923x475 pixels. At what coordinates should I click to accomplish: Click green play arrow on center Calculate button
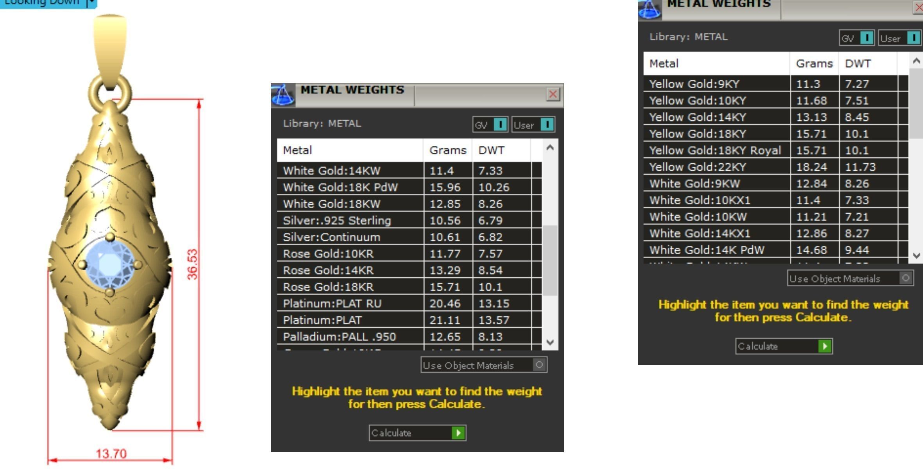pyautogui.click(x=458, y=433)
